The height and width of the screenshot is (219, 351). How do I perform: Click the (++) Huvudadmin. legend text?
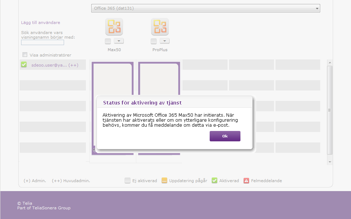71,181
